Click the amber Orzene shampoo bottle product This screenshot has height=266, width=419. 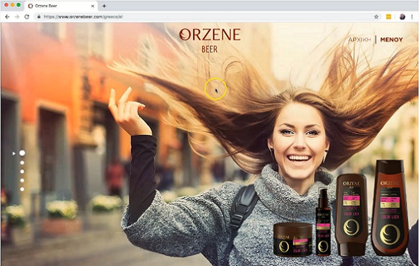pos(390,208)
